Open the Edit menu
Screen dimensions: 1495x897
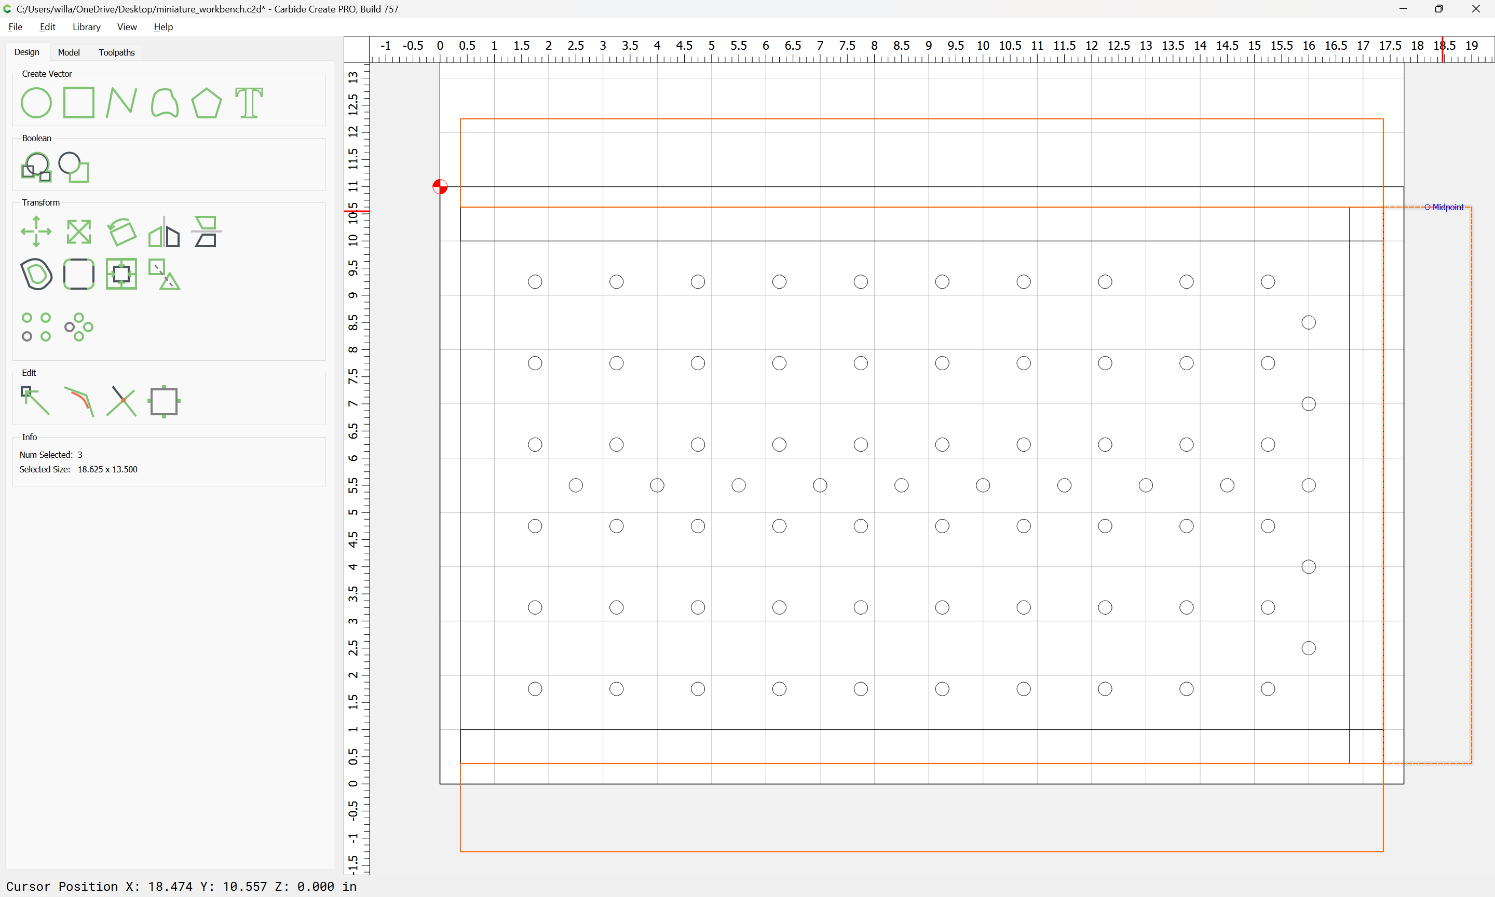(x=47, y=26)
